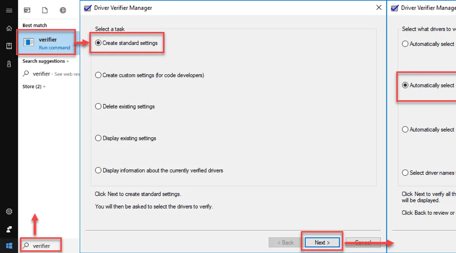Screen dimensions: 456x253
Task: Select the Apps filter icon
Action: click(x=27, y=10)
